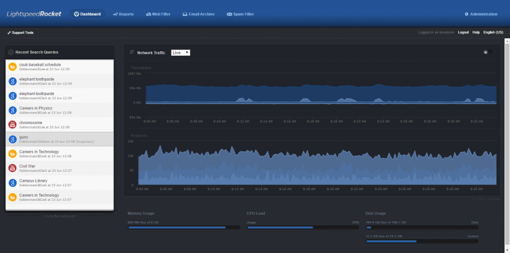Click Bing icon for Careers in Technology at 12:57
This screenshot has width=510, height=253.
(x=12, y=197)
